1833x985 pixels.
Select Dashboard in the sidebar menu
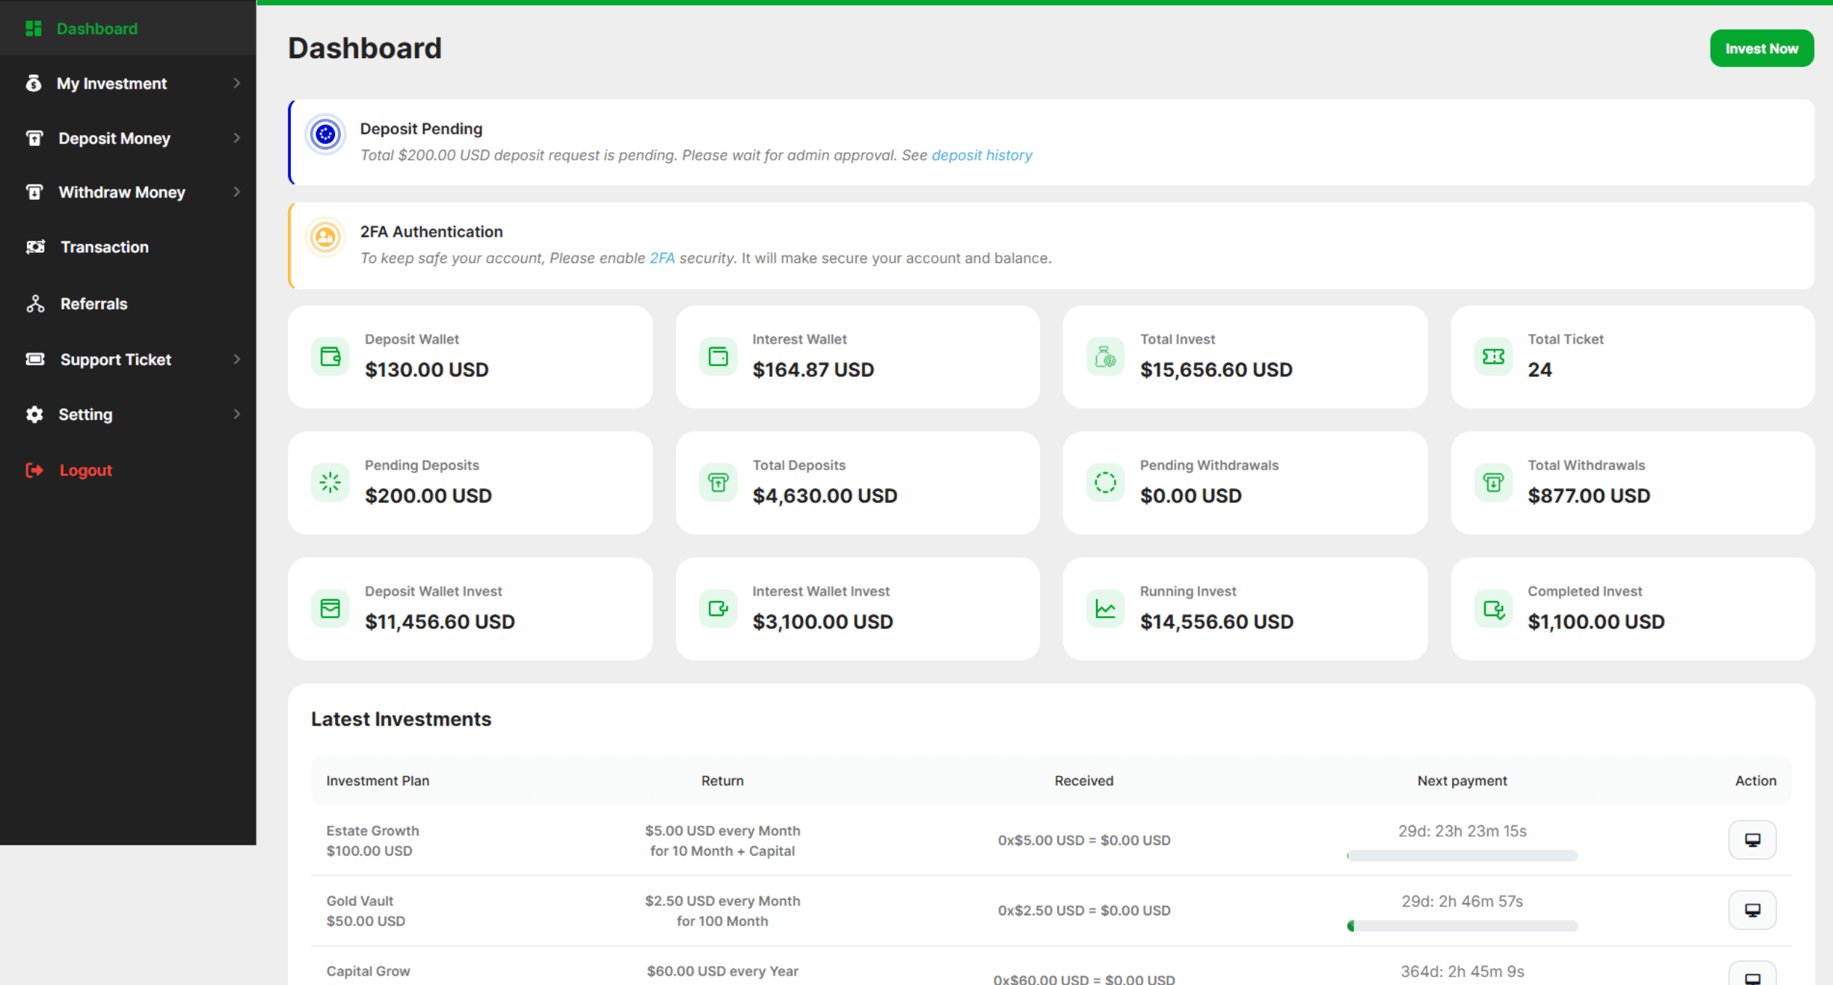tap(97, 28)
